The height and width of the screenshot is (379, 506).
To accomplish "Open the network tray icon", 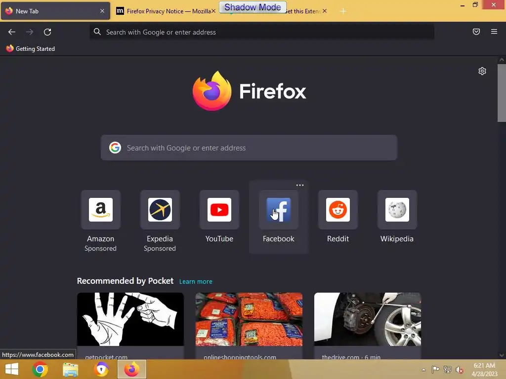I will click(x=448, y=369).
